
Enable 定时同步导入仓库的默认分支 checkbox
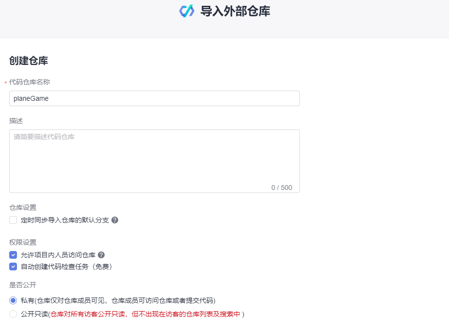(13, 220)
